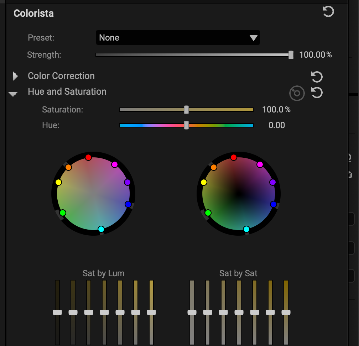Expand the Color Correction section
The height and width of the screenshot is (346, 359).
(x=15, y=76)
